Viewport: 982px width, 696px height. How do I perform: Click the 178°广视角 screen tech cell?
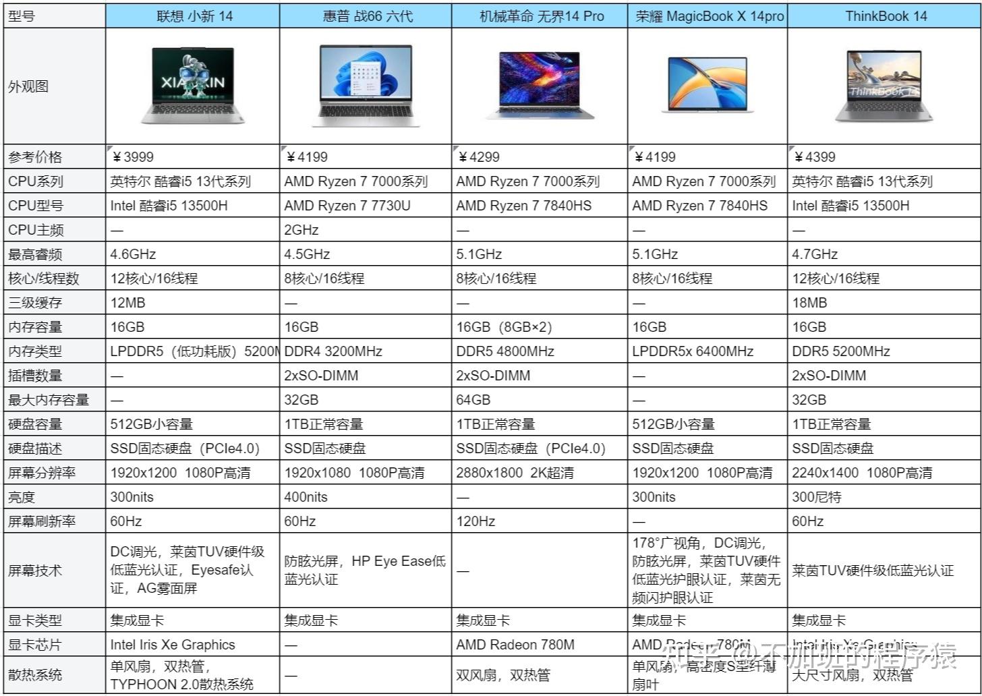pos(708,571)
